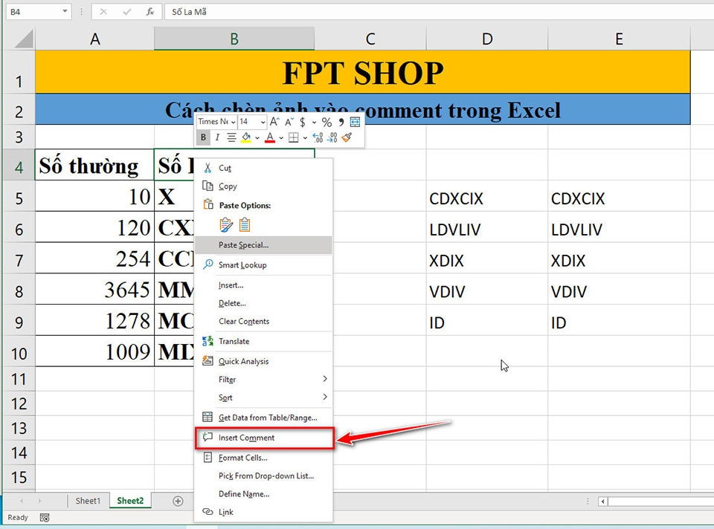Expand the border style dropdown arrow
Screen dimensions: 714x529
coord(305,138)
